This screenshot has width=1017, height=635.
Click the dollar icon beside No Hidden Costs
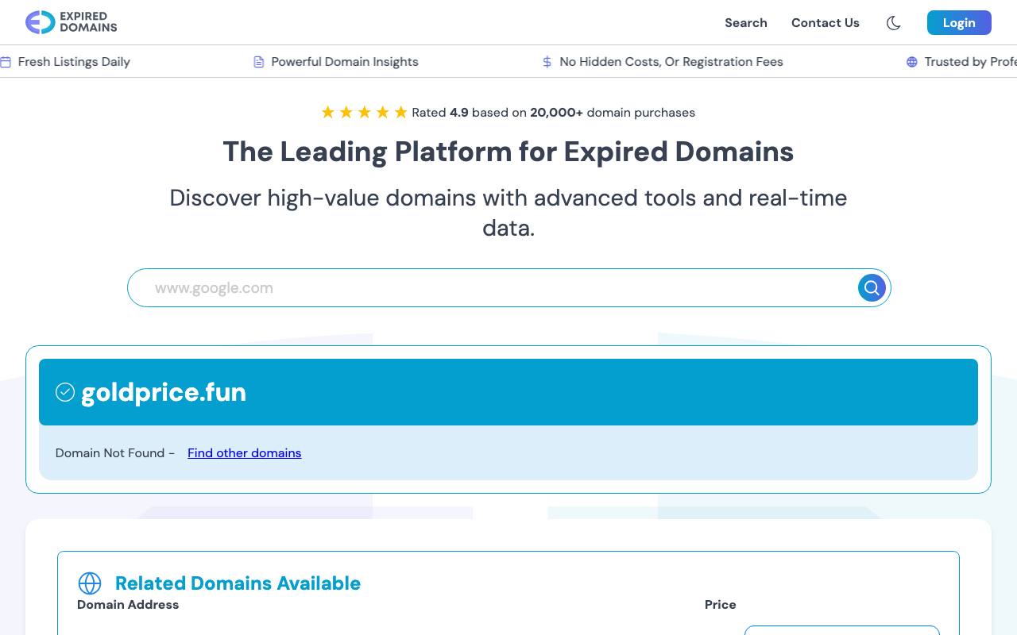coord(547,62)
